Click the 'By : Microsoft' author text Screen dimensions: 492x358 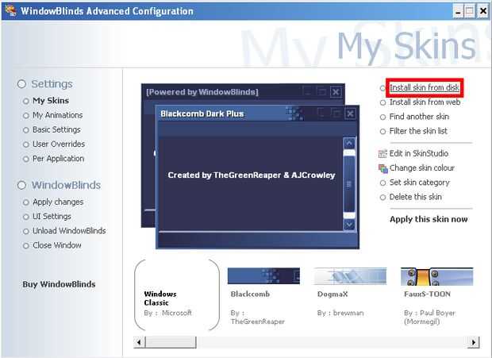tap(168, 313)
